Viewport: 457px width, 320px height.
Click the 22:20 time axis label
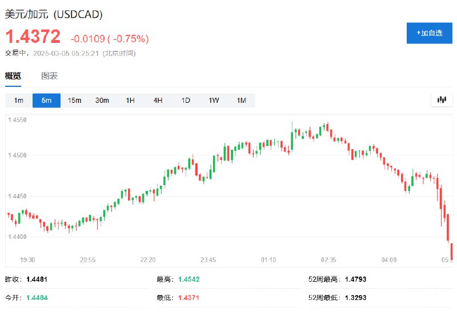coord(148,259)
